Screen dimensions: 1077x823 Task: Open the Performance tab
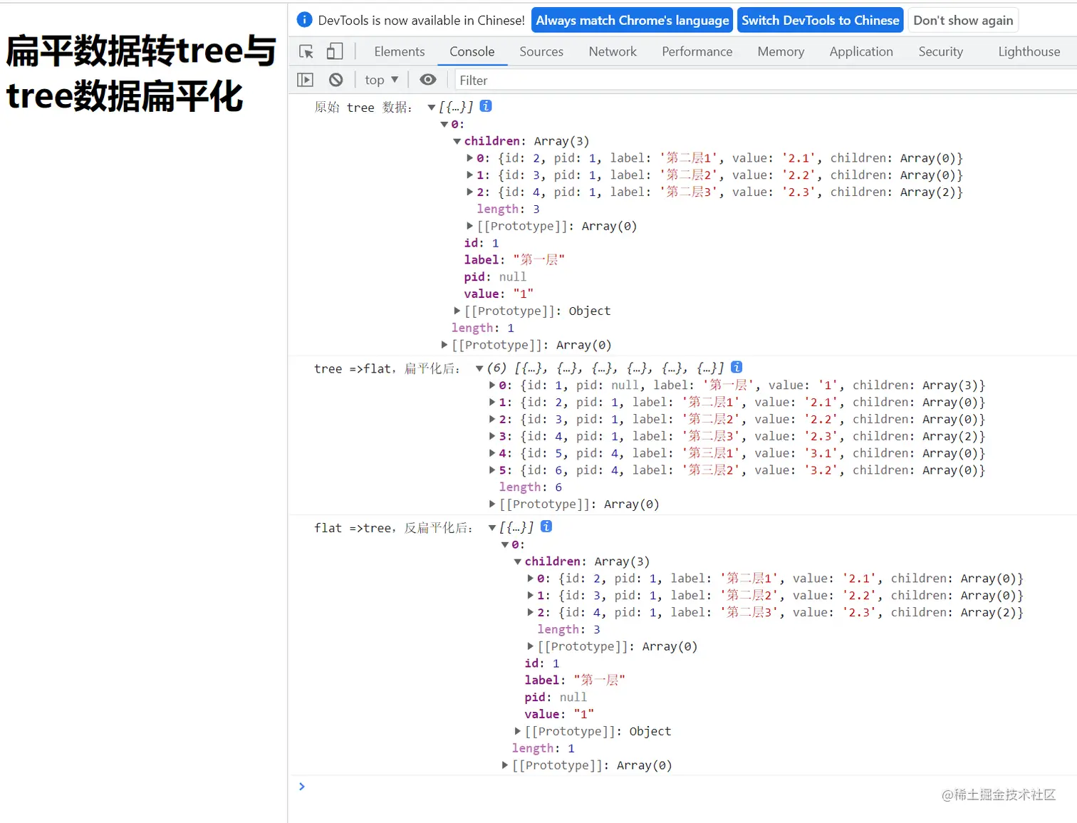[x=697, y=51]
